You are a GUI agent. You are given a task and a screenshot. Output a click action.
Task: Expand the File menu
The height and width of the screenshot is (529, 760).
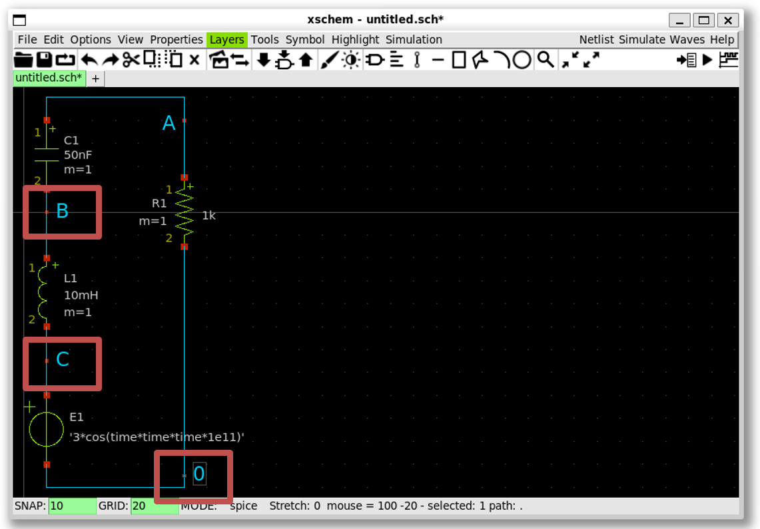tap(27, 40)
